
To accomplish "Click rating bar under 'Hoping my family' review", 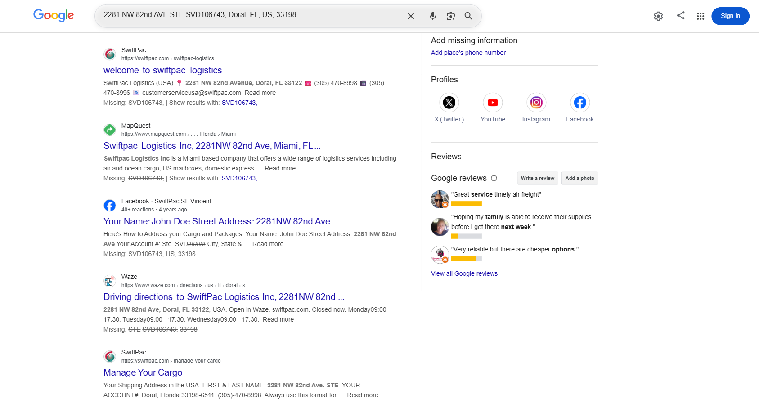I will tap(467, 236).
